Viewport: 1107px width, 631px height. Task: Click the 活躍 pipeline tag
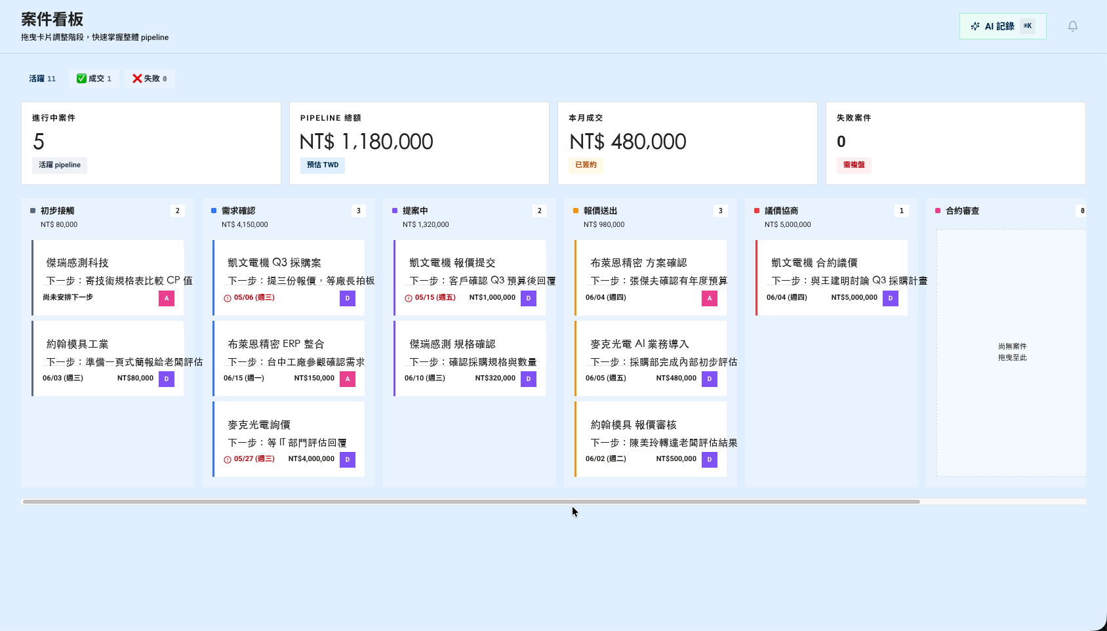coord(60,165)
